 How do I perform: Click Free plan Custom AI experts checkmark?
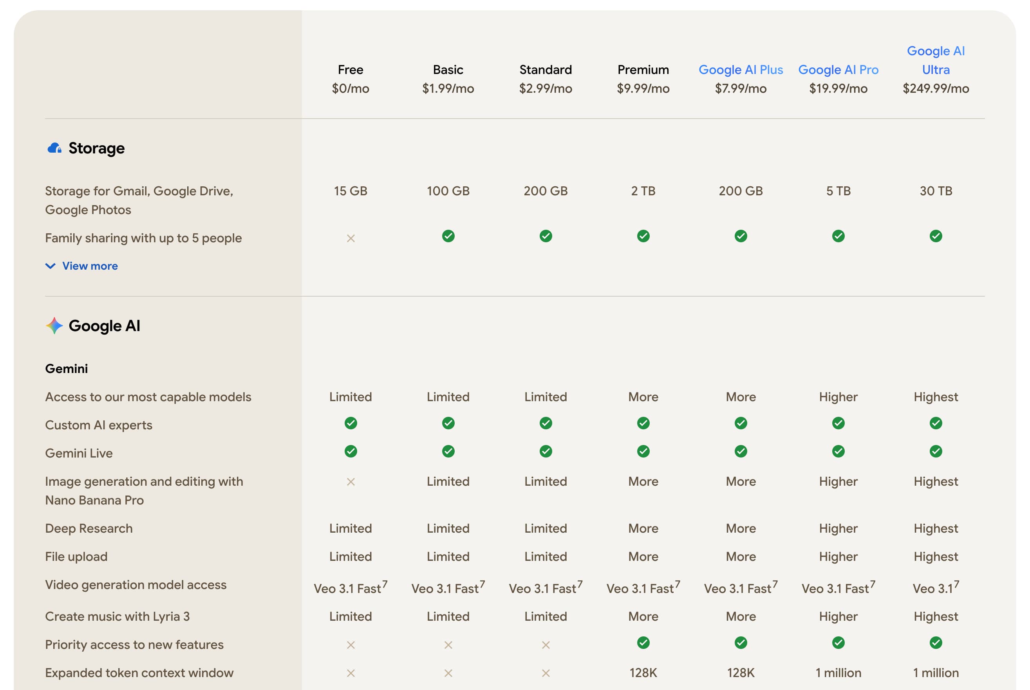click(351, 423)
